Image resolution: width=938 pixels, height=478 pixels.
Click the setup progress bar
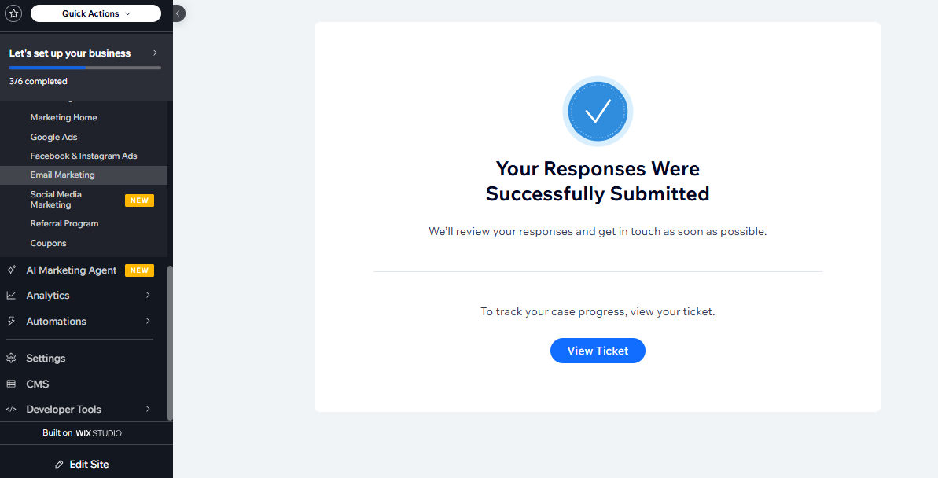click(x=85, y=68)
